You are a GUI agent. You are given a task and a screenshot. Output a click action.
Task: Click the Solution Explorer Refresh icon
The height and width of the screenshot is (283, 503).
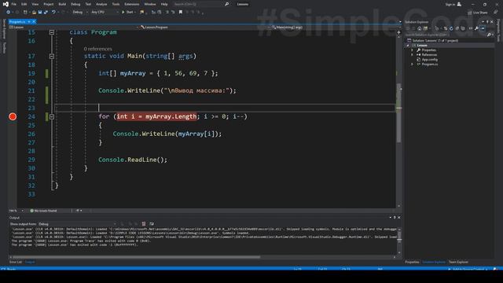pos(451,28)
